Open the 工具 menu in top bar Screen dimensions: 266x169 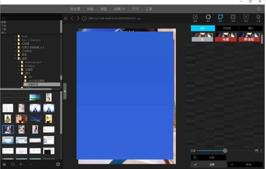point(149,9)
